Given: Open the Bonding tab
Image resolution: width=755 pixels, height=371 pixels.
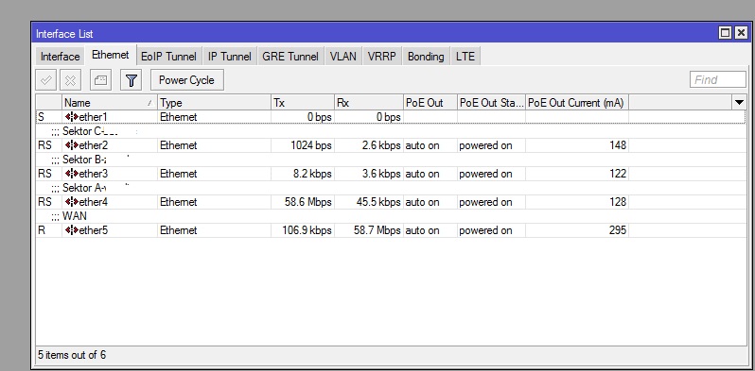Looking at the screenshot, I should pyautogui.click(x=426, y=57).
